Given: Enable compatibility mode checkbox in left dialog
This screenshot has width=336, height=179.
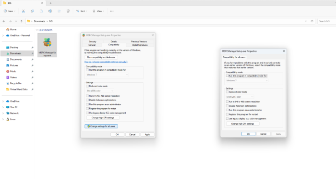Looking at the screenshot, I should point(87,70).
